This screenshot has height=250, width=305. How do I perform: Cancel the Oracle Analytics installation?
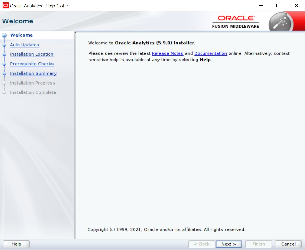click(288, 244)
